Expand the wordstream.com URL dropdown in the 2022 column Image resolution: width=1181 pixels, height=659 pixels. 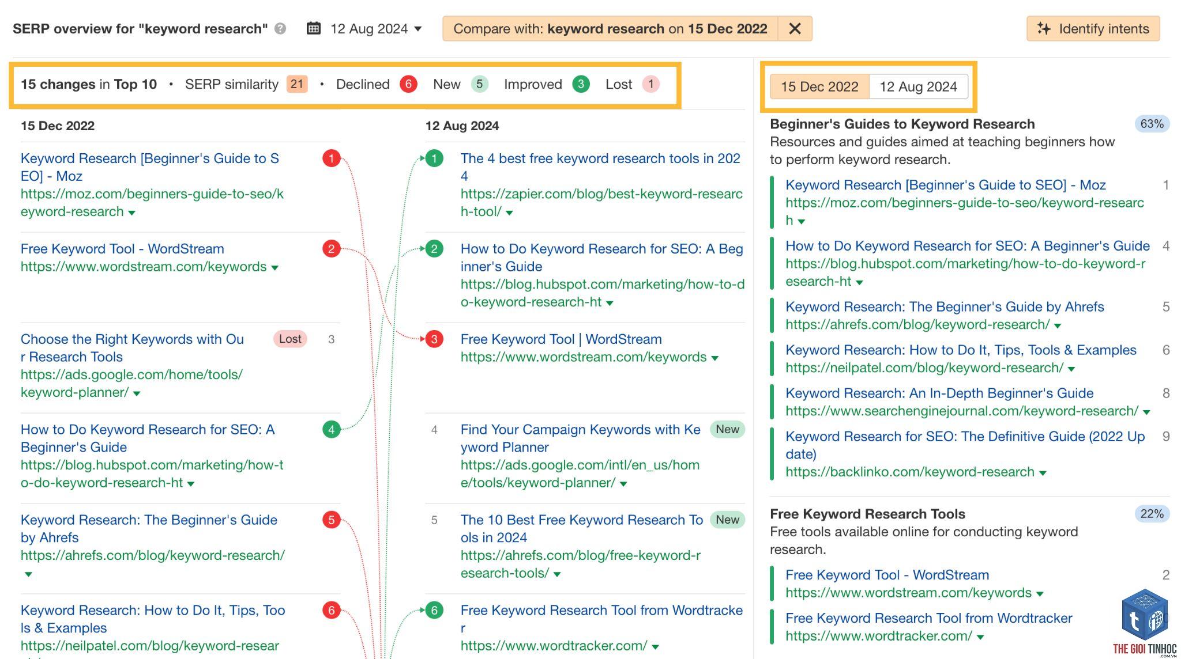pos(274,268)
